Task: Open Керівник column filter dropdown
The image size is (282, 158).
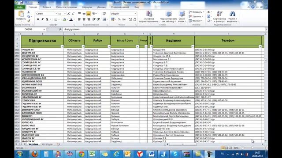Action: pos(193,47)
